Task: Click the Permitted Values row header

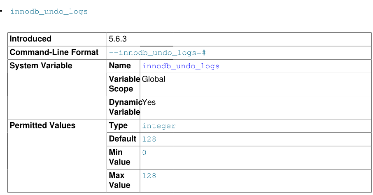Action: pos(42,125)
